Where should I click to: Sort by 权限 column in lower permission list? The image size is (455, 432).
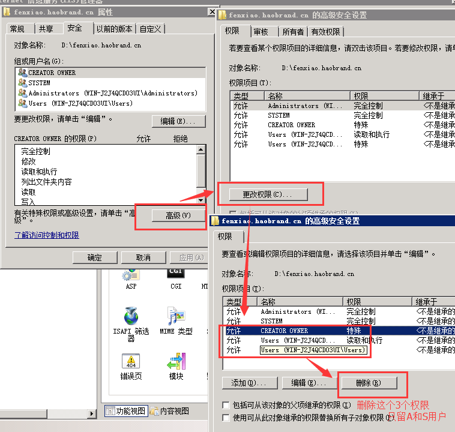pyautogui.click(x=378, y=302)
